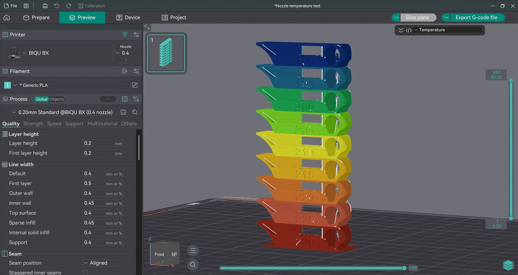This screenshot has width=518, height=275.
Task: Click the Sparse infill line width field
Action: [103, 223]
